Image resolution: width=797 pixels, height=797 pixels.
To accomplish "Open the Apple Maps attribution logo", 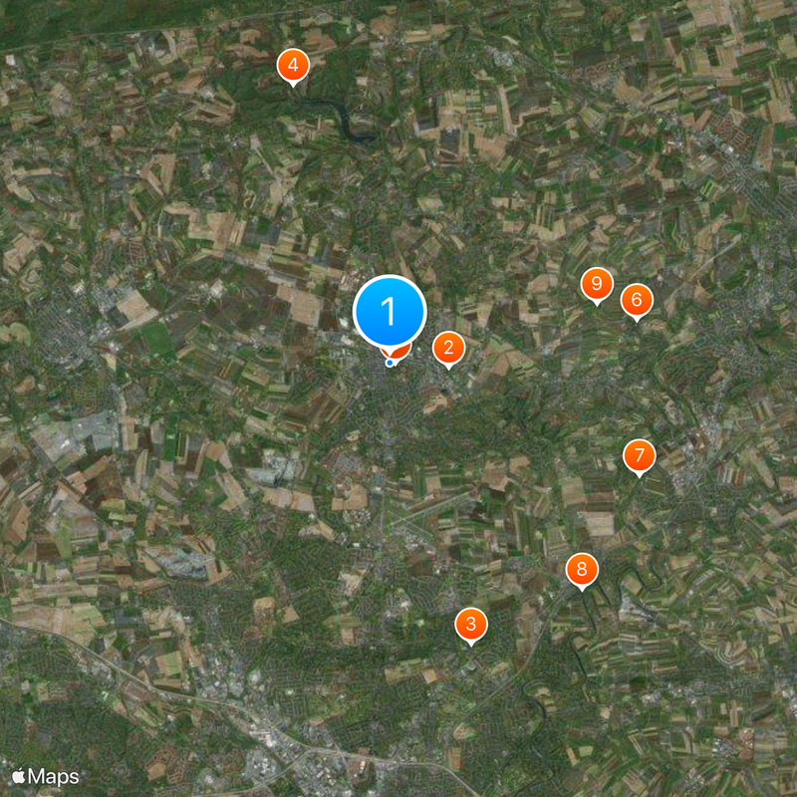I will [x=19, y=777].
